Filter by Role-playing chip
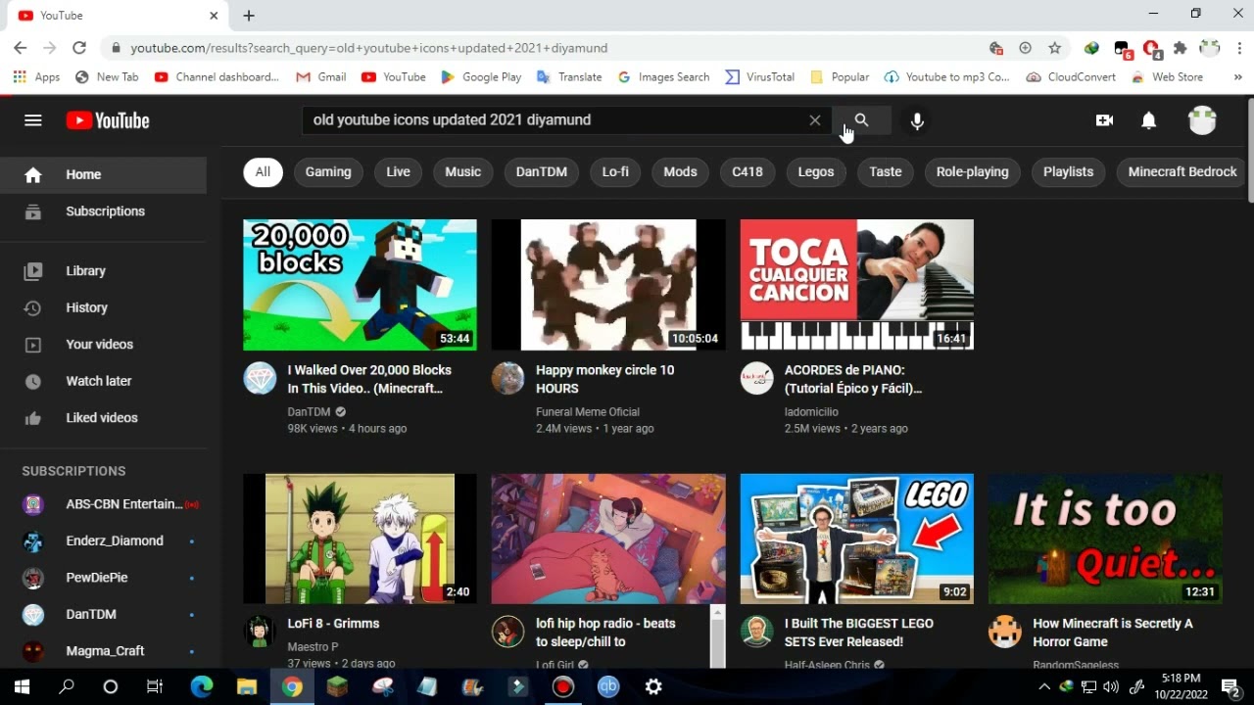Viewport: 1254px width, 705px height. [973, 171]
